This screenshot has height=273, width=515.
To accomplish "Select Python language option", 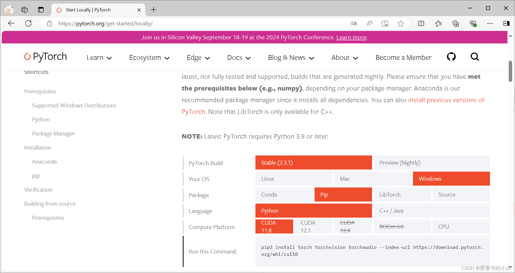I will [x=314, y=211].
